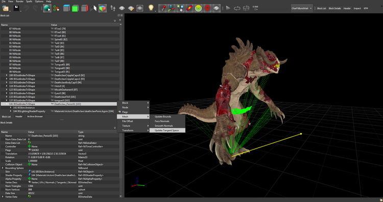Switch to side view red cube
The image size is (383, 202).
[x=84, y=8]
